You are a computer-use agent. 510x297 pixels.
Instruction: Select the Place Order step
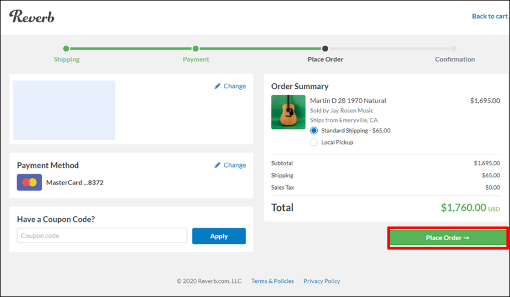[x=325, y=59]
